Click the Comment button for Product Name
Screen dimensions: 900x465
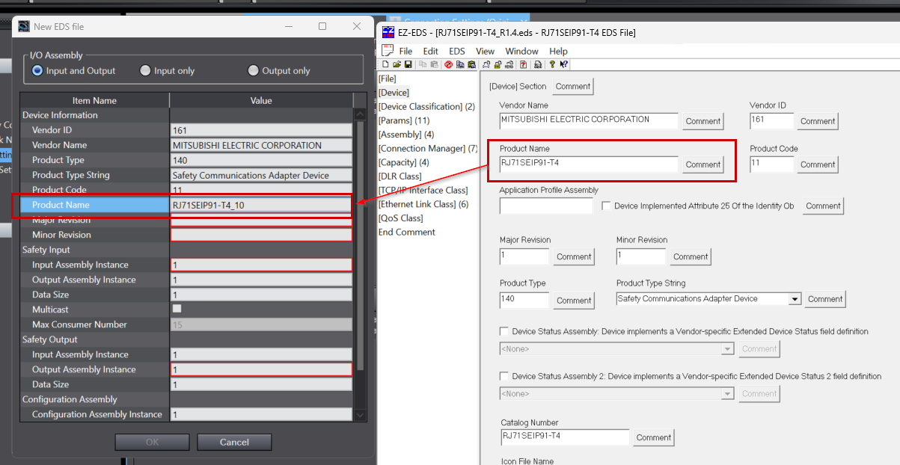[703, 164]
